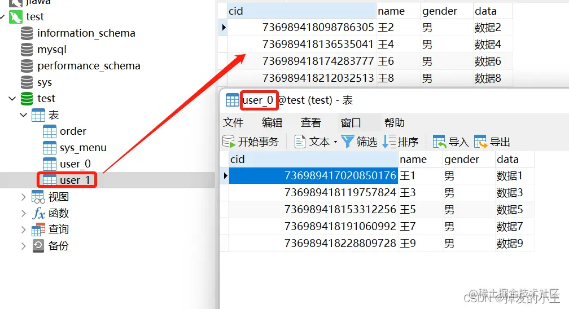Image resolution: width=569 pixels, height=309 pixels.
Task: Select the information_schema database icon
Action: 27,33
